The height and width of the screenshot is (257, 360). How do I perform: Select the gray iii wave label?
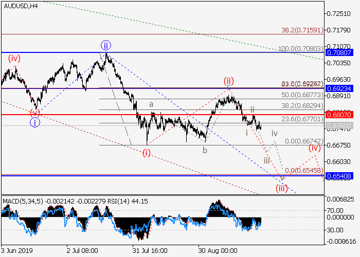click(x=267, y=161)
